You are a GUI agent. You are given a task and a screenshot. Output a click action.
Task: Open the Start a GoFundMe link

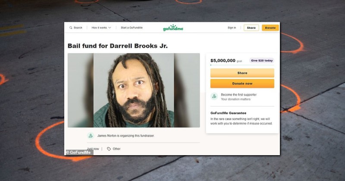(132, 28)
